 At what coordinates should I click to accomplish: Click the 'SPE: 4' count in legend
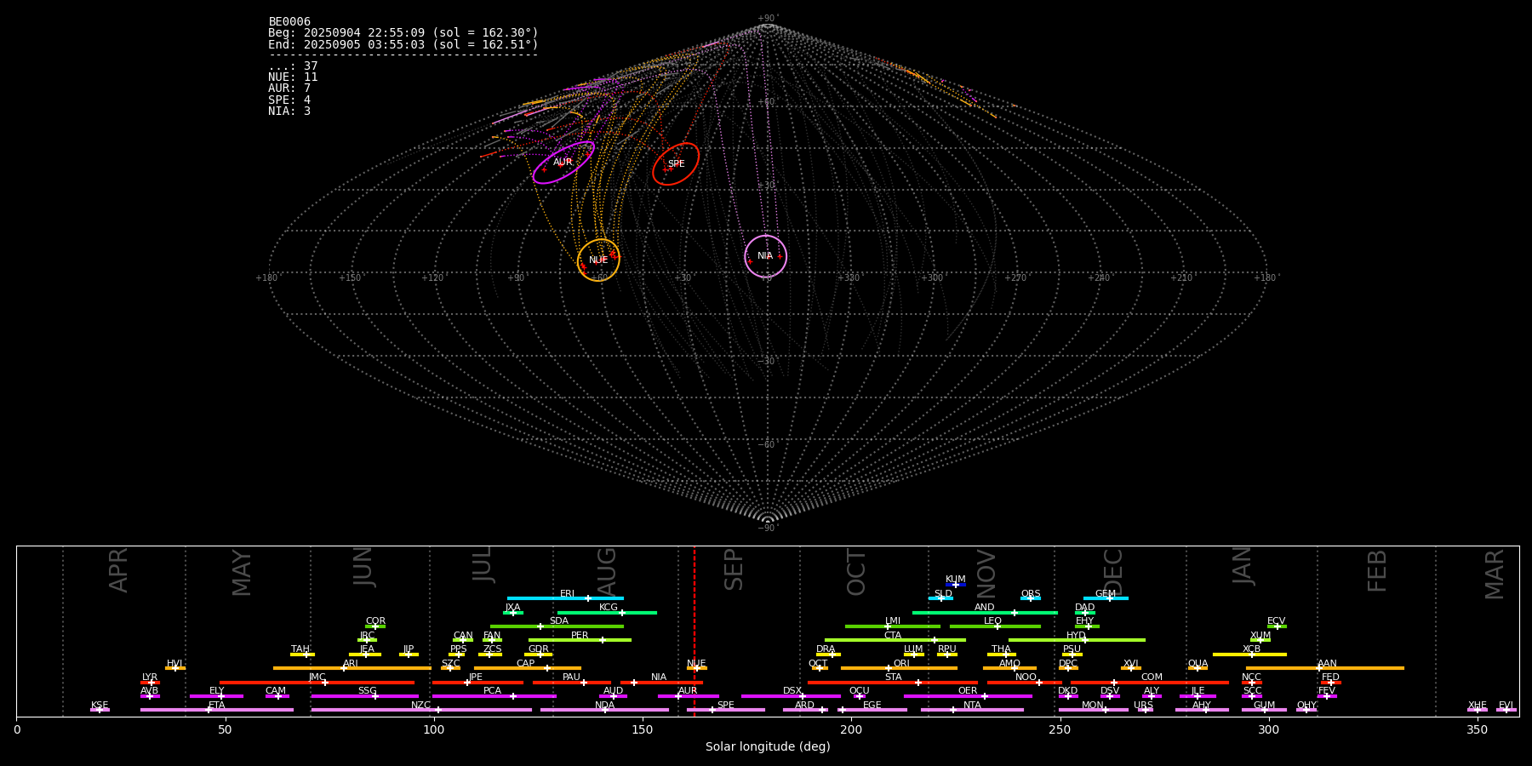(289, 100)
